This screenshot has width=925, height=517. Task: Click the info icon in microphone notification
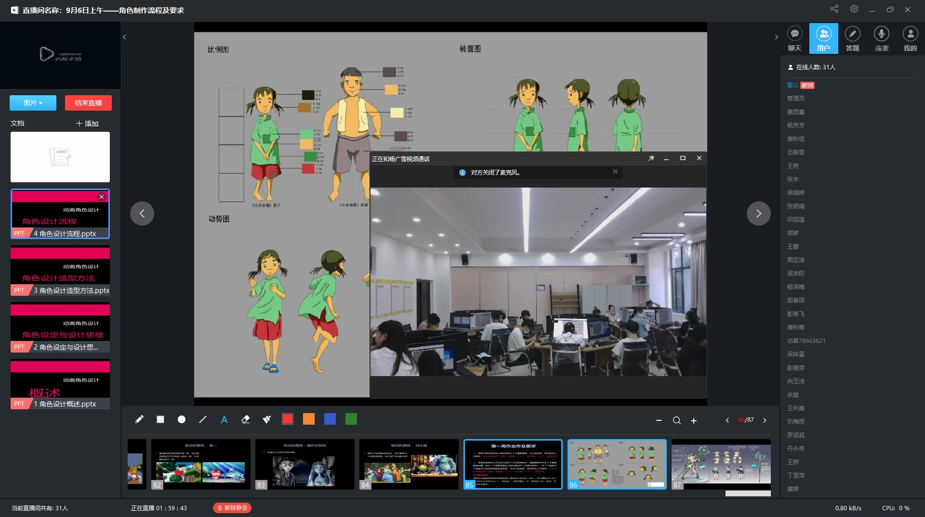[x=462, y=172]
